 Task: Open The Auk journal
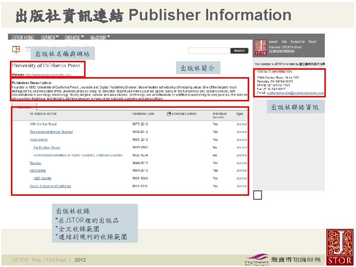coord(36,163)
